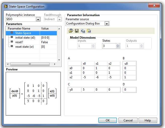165x128 pixels.
Task: Click matrix C last cell in y0 row
Action: pyautogui.click(x=114, y=90)
